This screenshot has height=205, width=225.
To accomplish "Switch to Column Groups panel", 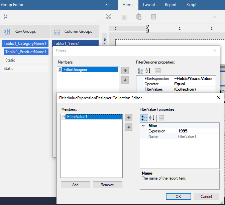I will click(75, 31).
